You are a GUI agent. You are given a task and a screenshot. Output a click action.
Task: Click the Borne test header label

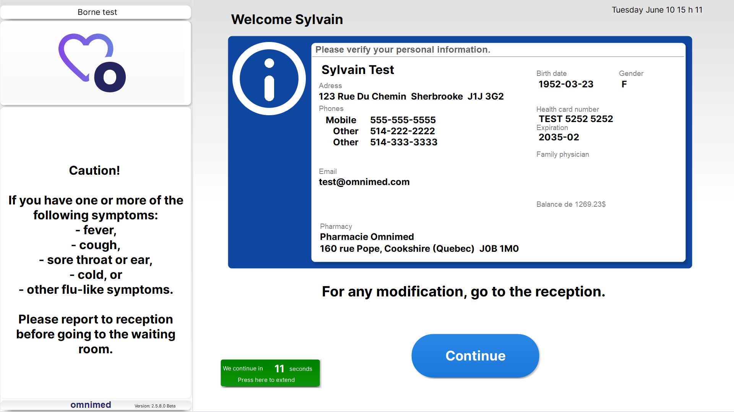tap(97, 12)
